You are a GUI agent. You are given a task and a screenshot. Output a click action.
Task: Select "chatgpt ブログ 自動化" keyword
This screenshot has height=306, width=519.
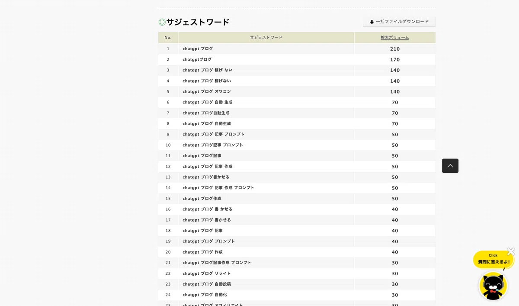click(205, 295)
